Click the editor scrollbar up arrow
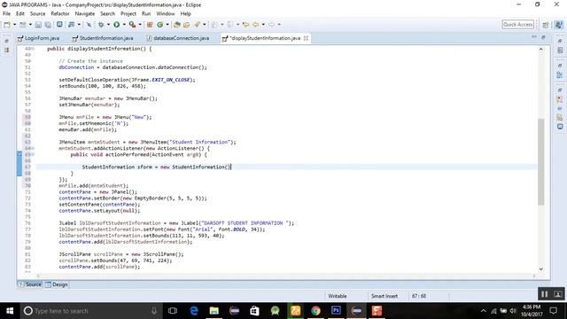The height and width of the screenshot is (319, 567). click(x=541, y=49)
